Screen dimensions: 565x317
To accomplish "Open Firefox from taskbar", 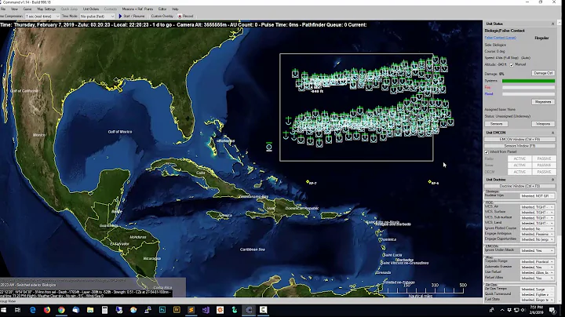I will tap(47, 310).
